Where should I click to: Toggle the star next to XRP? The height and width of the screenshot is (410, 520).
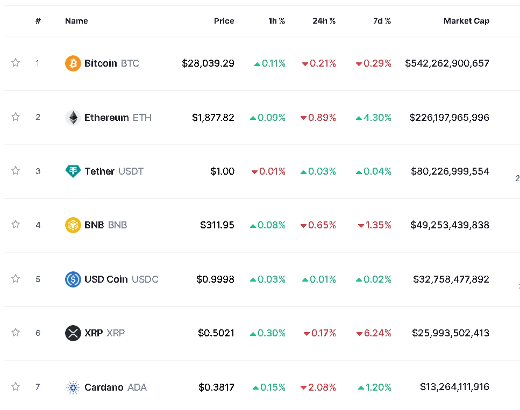coord(16,333)
